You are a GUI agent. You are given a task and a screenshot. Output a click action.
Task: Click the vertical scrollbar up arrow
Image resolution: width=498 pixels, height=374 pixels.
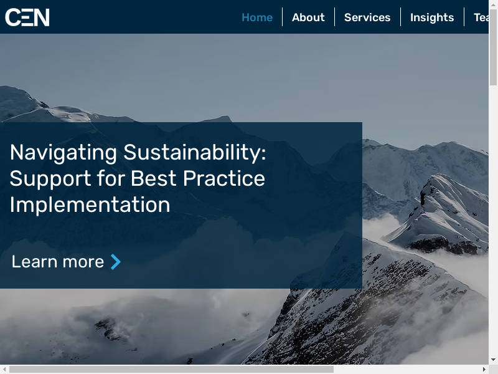pos(493,5)
